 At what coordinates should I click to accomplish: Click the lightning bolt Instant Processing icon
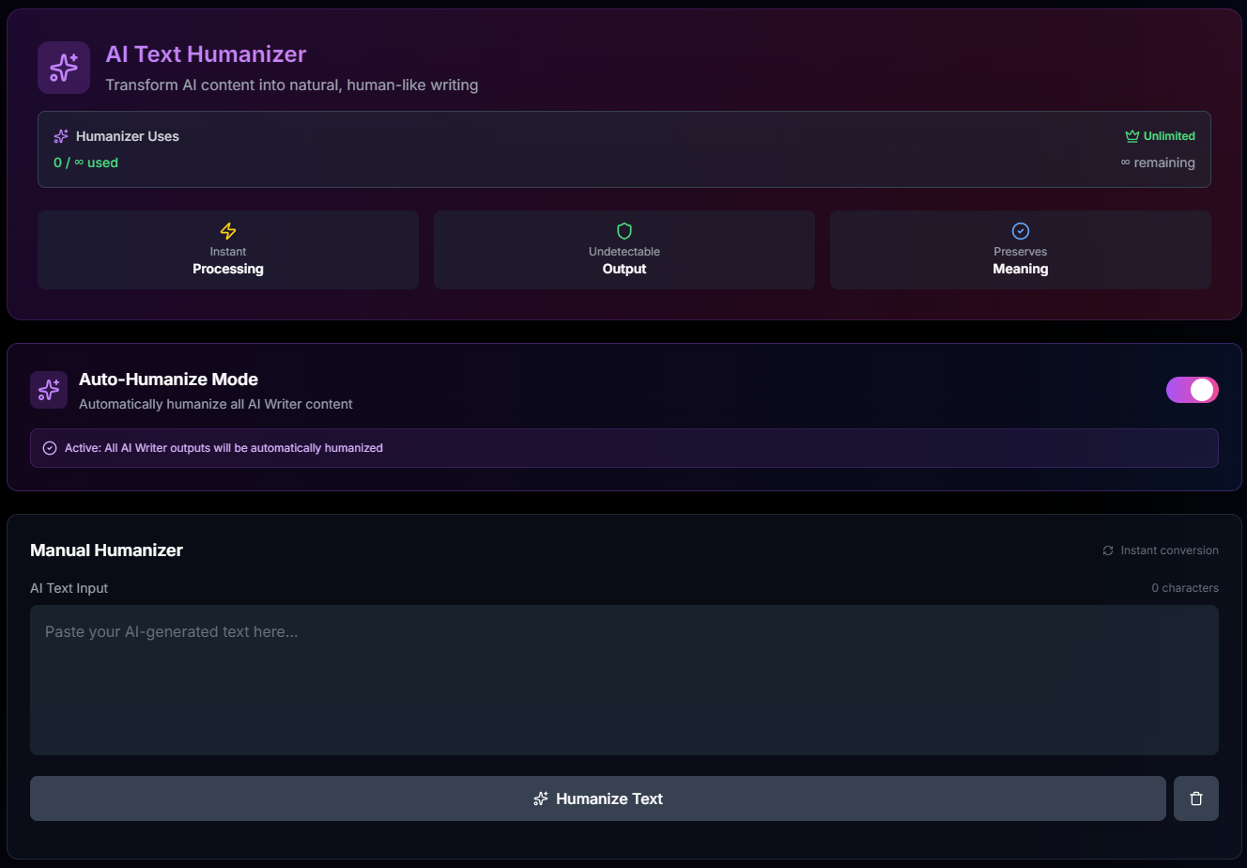[x=228, y=230]
